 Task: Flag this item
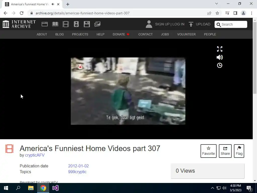pyautogui.click(x=239, y=151)
